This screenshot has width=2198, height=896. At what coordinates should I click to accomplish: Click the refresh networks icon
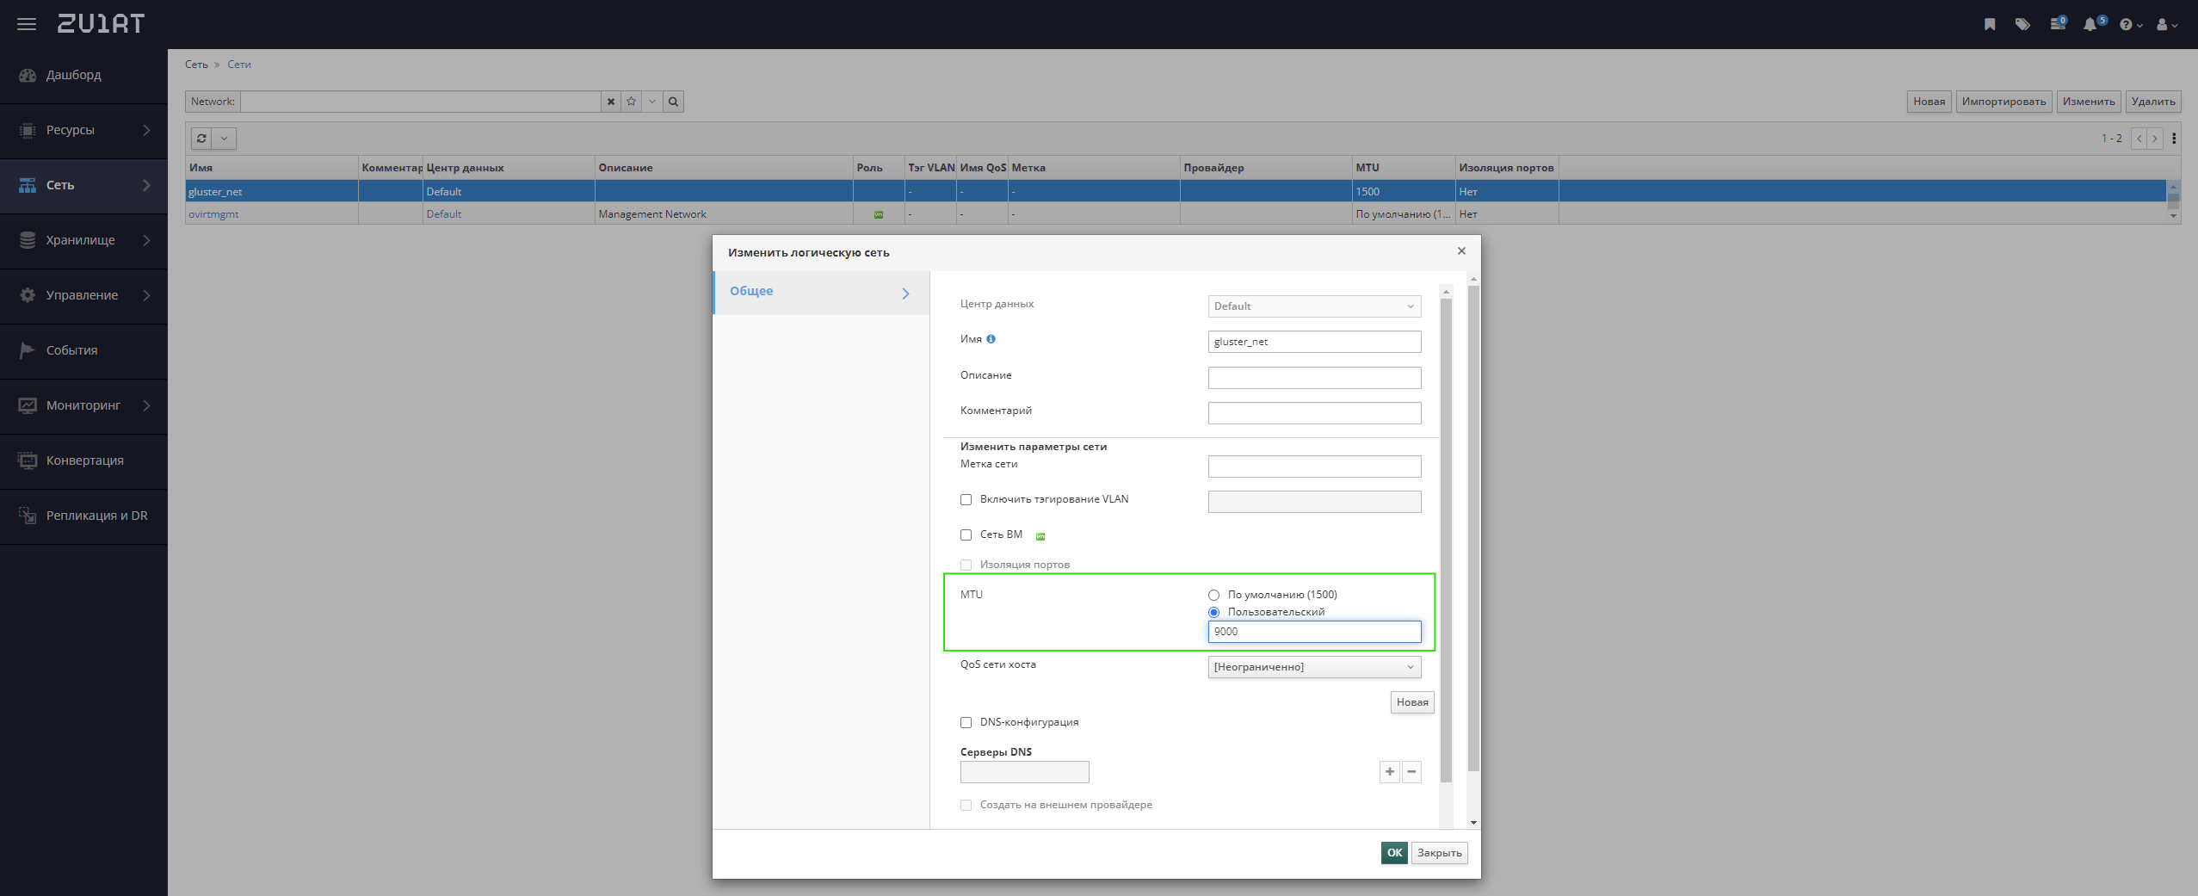[201, 138]
